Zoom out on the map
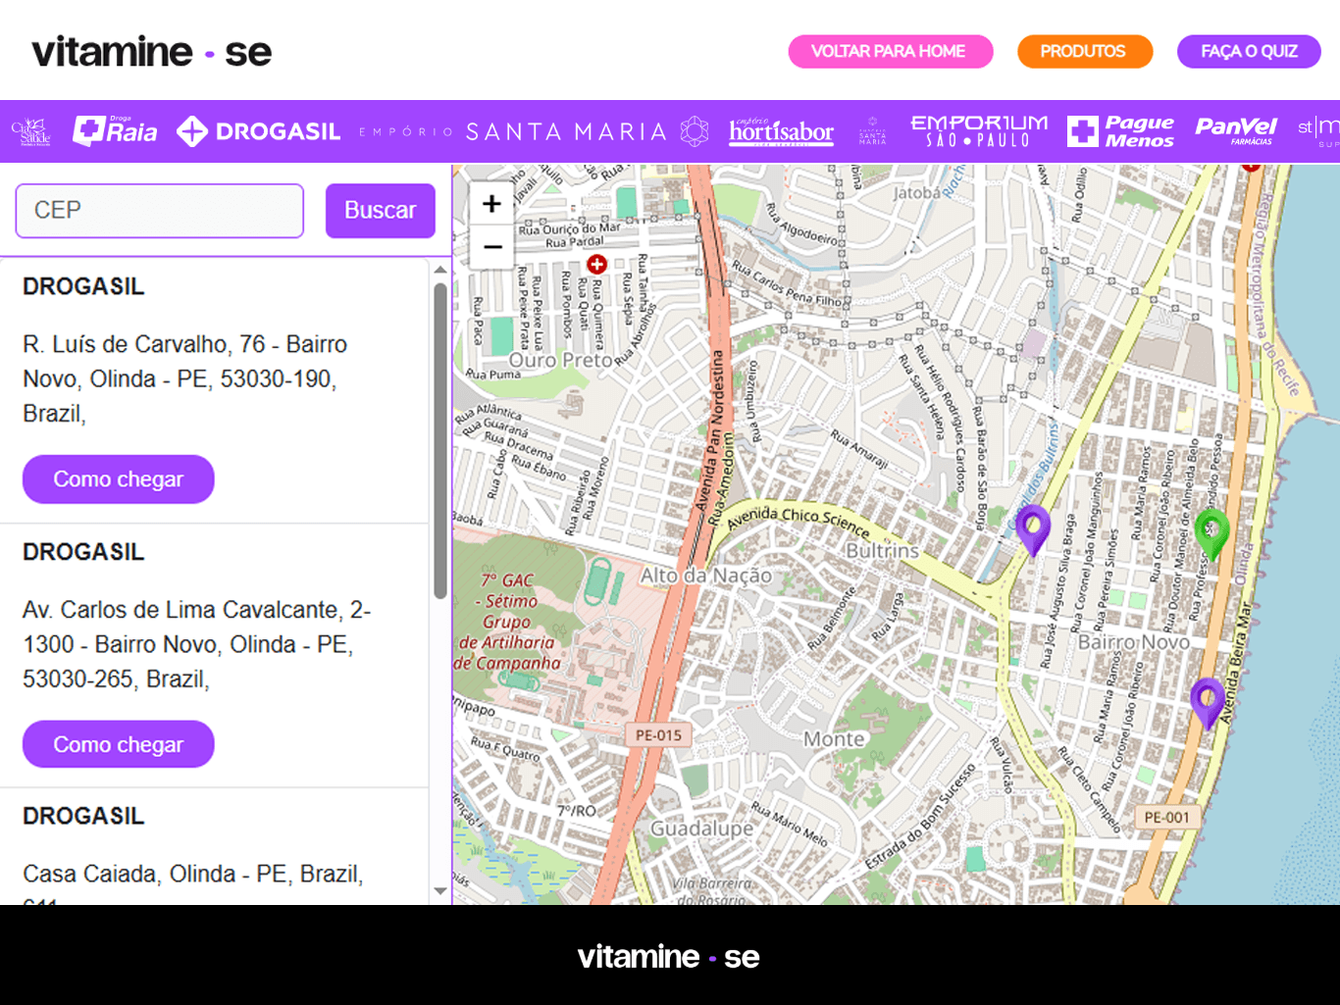The height and width of the screenshot is (1005, 1340). 492,247
